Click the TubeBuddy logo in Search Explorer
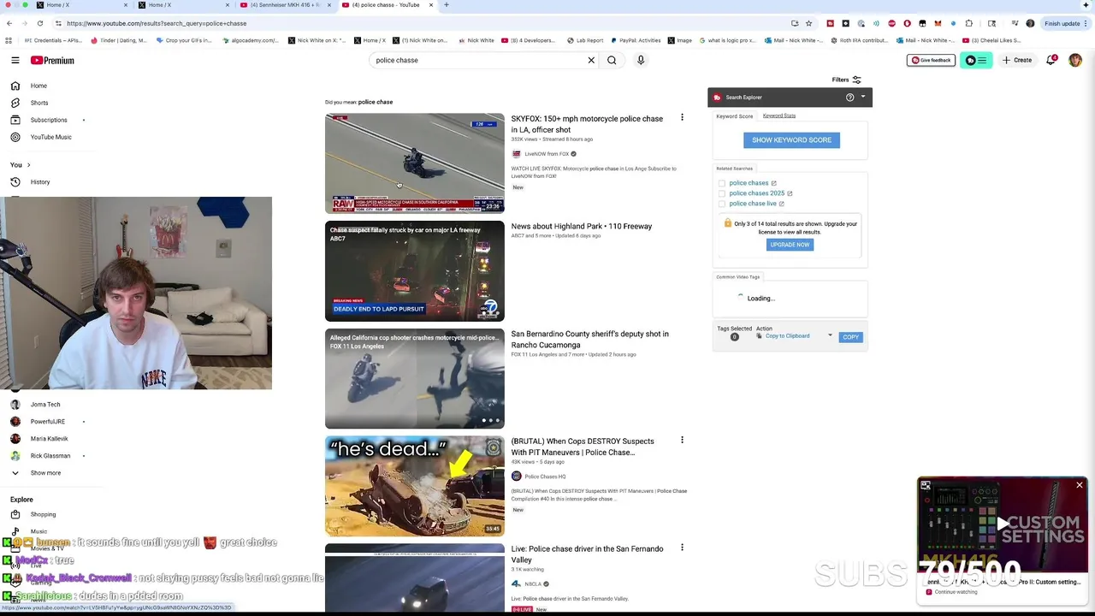Viewport: 1095px width, 616px height. [x=717, y=98]
